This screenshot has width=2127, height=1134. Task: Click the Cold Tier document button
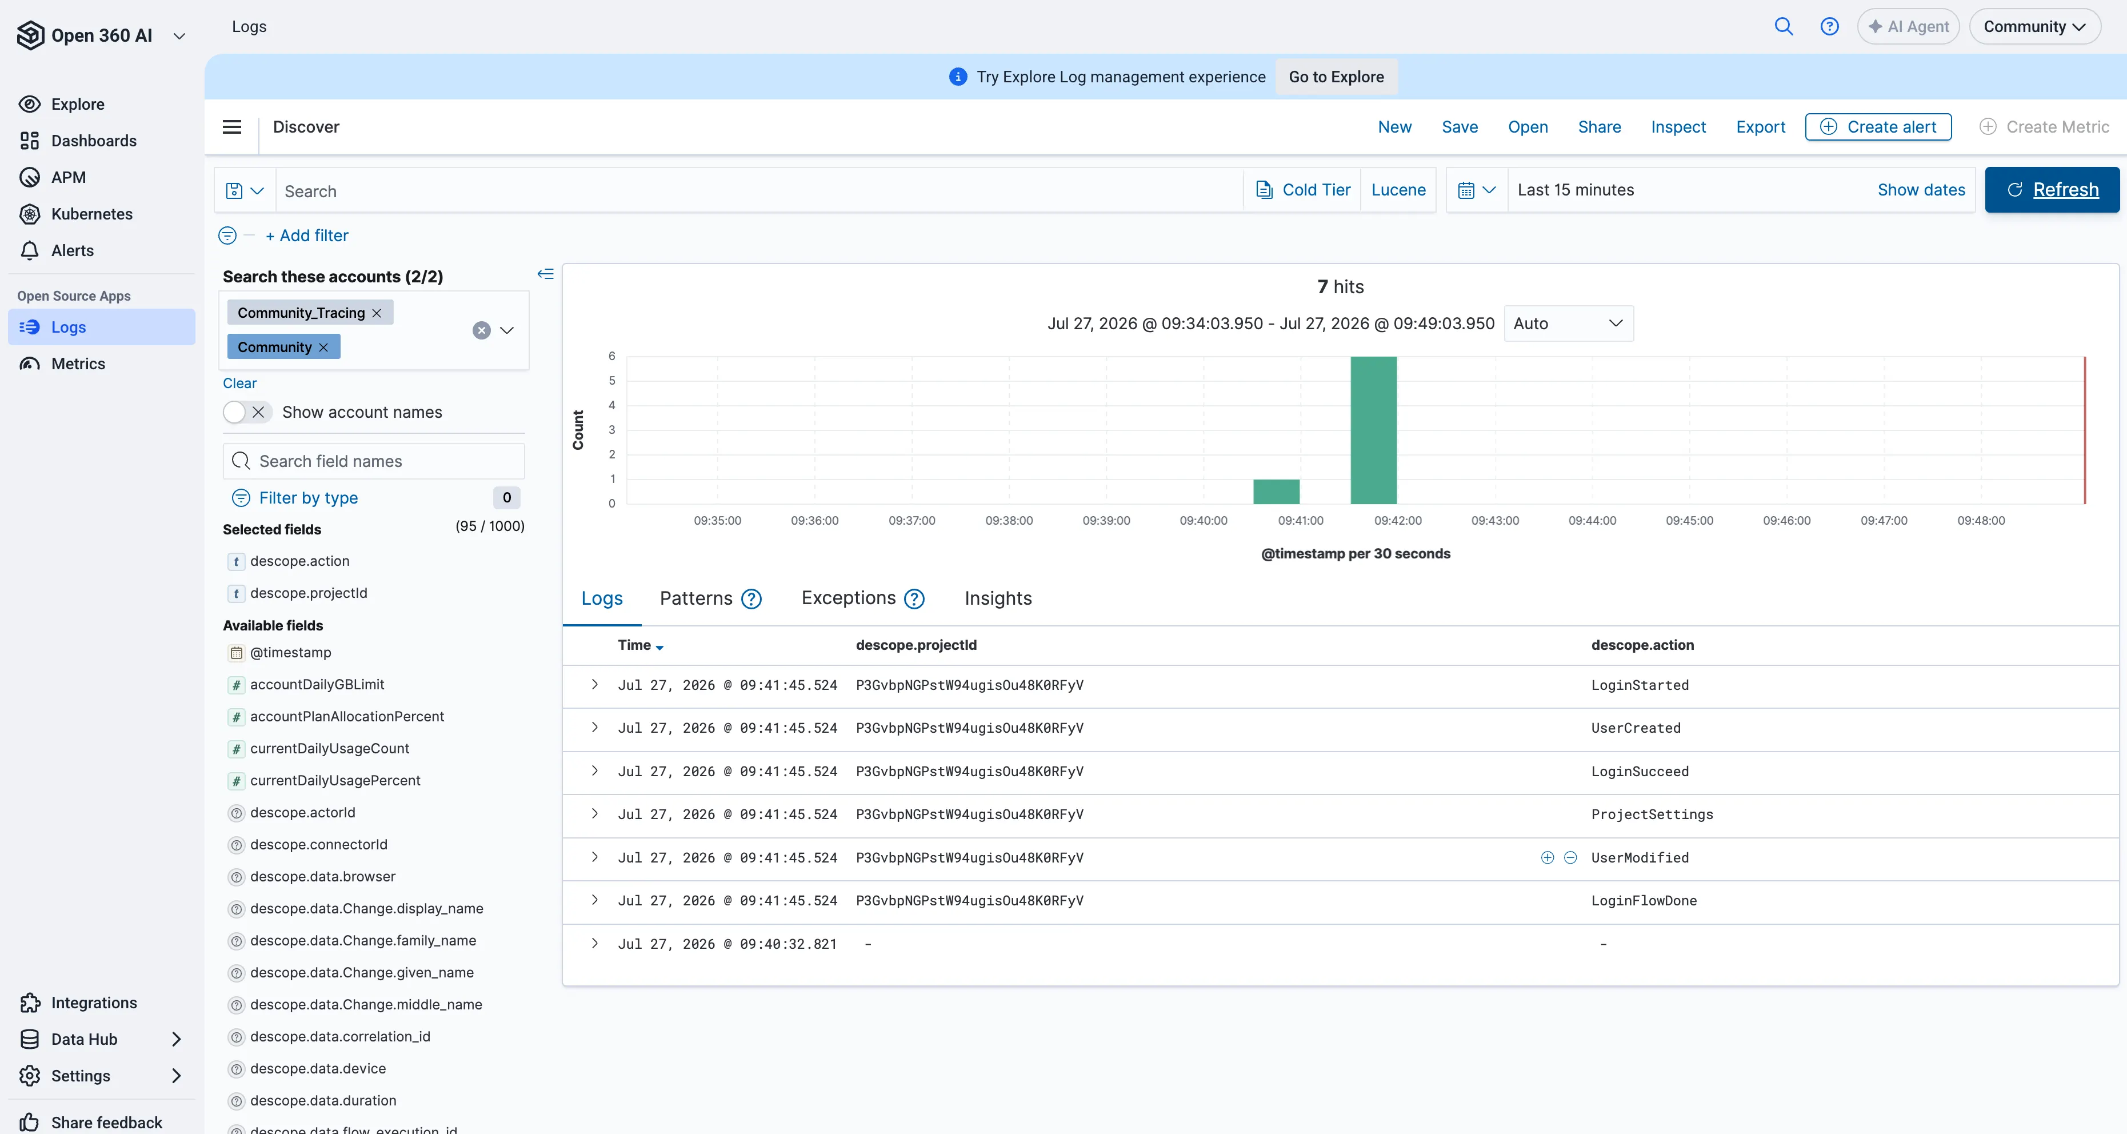pos(1302,190)
